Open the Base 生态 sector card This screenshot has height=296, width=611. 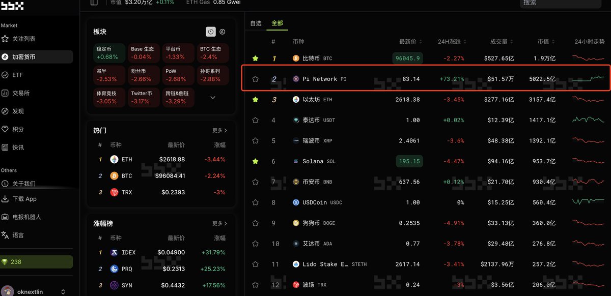click(144, 53)
